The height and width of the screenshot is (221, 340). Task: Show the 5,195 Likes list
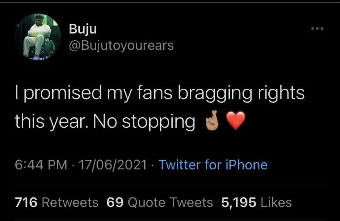click(256, 202)
